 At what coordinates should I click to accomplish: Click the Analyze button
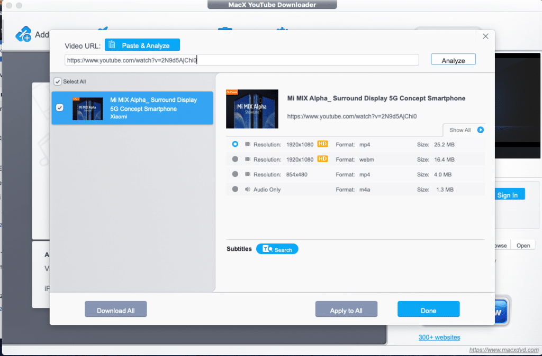coord(453,59)
